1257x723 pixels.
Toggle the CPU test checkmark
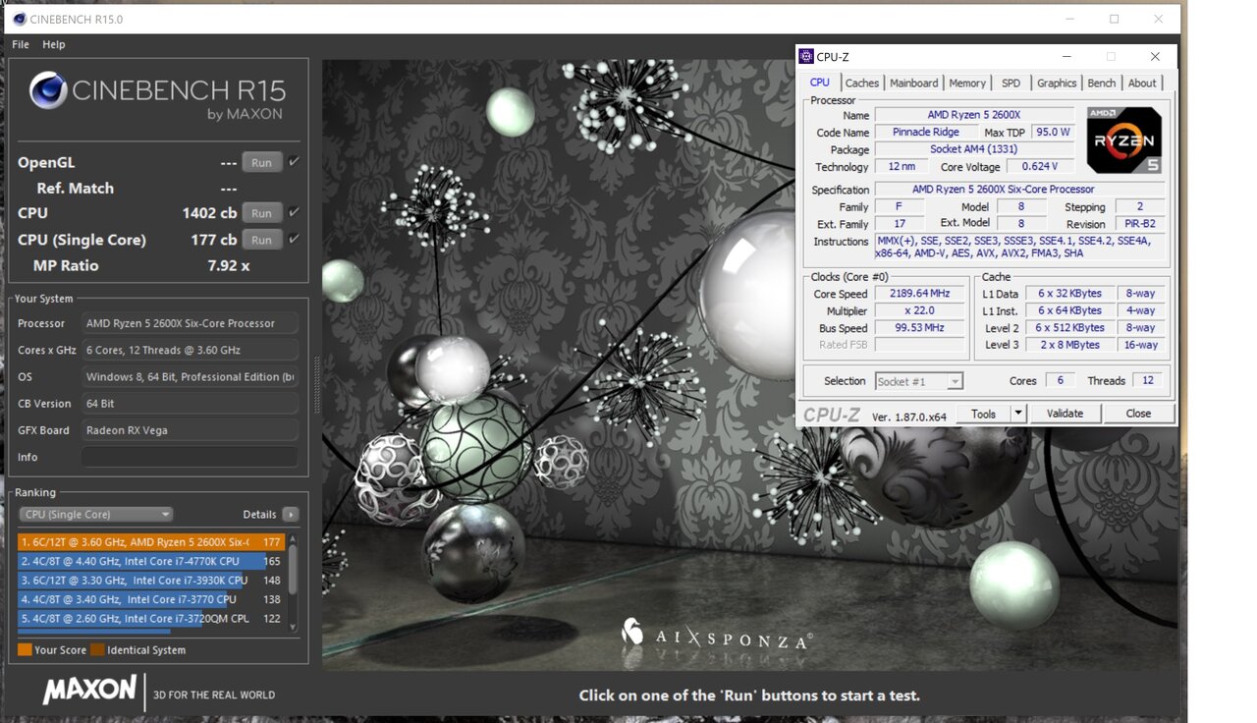point(295,212)
